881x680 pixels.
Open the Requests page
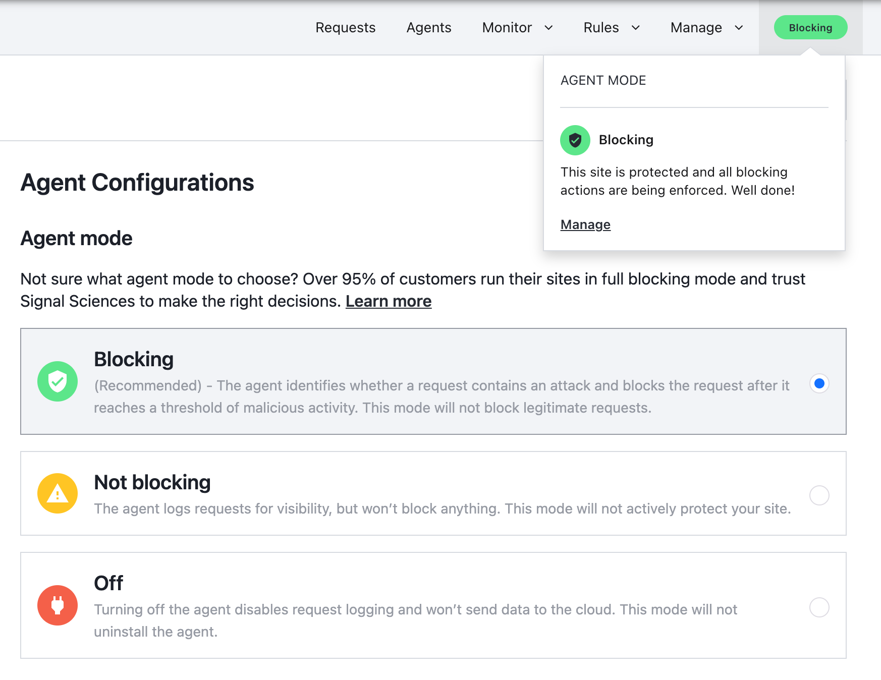click(x=345, y=28)
